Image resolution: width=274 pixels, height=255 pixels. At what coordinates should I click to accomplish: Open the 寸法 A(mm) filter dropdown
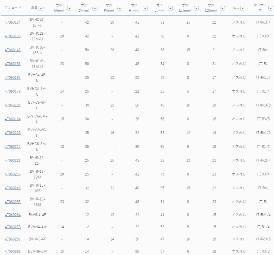point(70,8)
